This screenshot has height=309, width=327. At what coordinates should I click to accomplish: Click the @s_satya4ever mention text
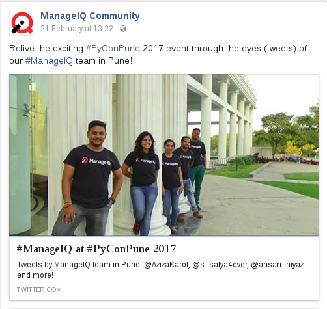(x=220, y=265)
